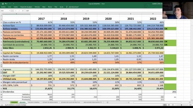The width and height of the screenshot is (193, 108).
Task: Click the Save icon in quick access toolbar
Action: [x=3, y=4]
